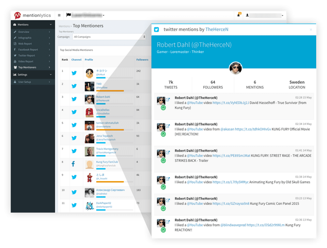This screenshot has width=327, height=248.
Task: Click tantan rahmatullah orange influence bar
Action: click(110, 130)
